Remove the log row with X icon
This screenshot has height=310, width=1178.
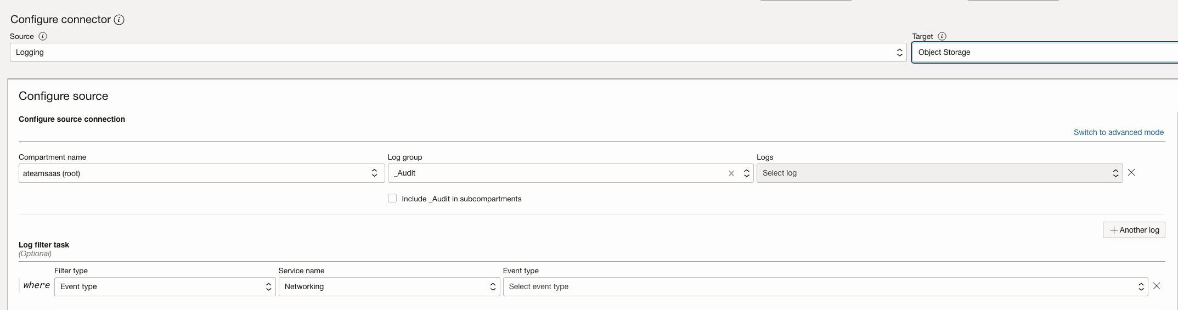1131,172
